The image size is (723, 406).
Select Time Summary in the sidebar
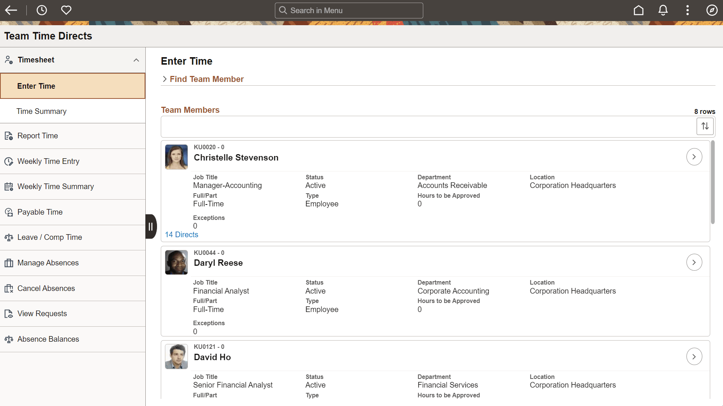41,111
